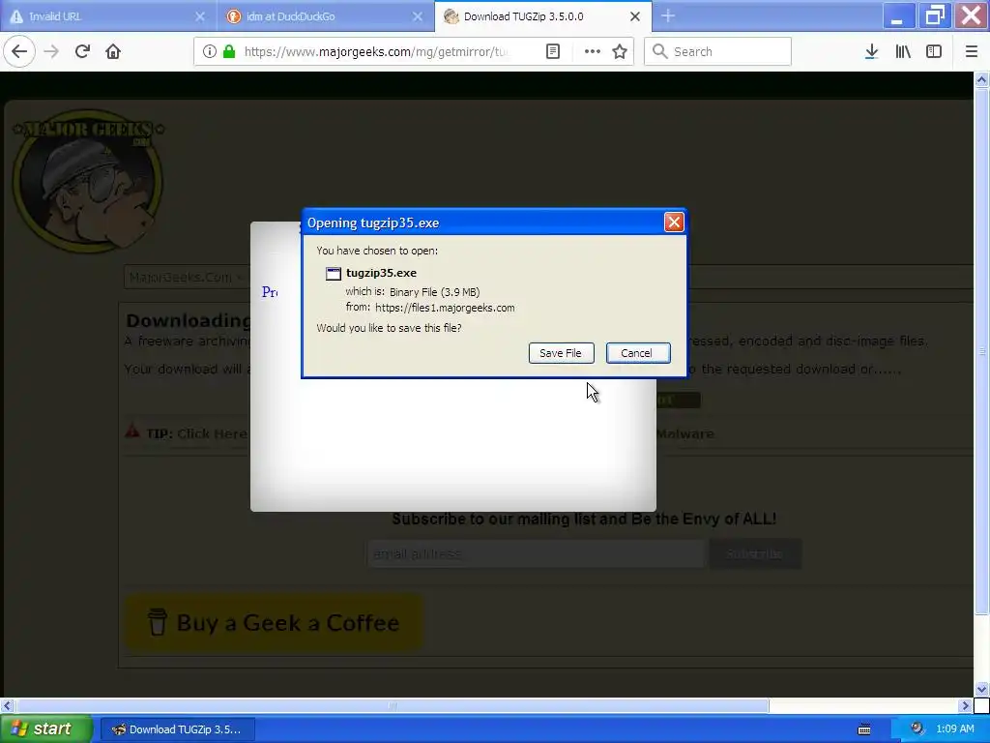Open the library bookshelf icon

tap(903, 52)
